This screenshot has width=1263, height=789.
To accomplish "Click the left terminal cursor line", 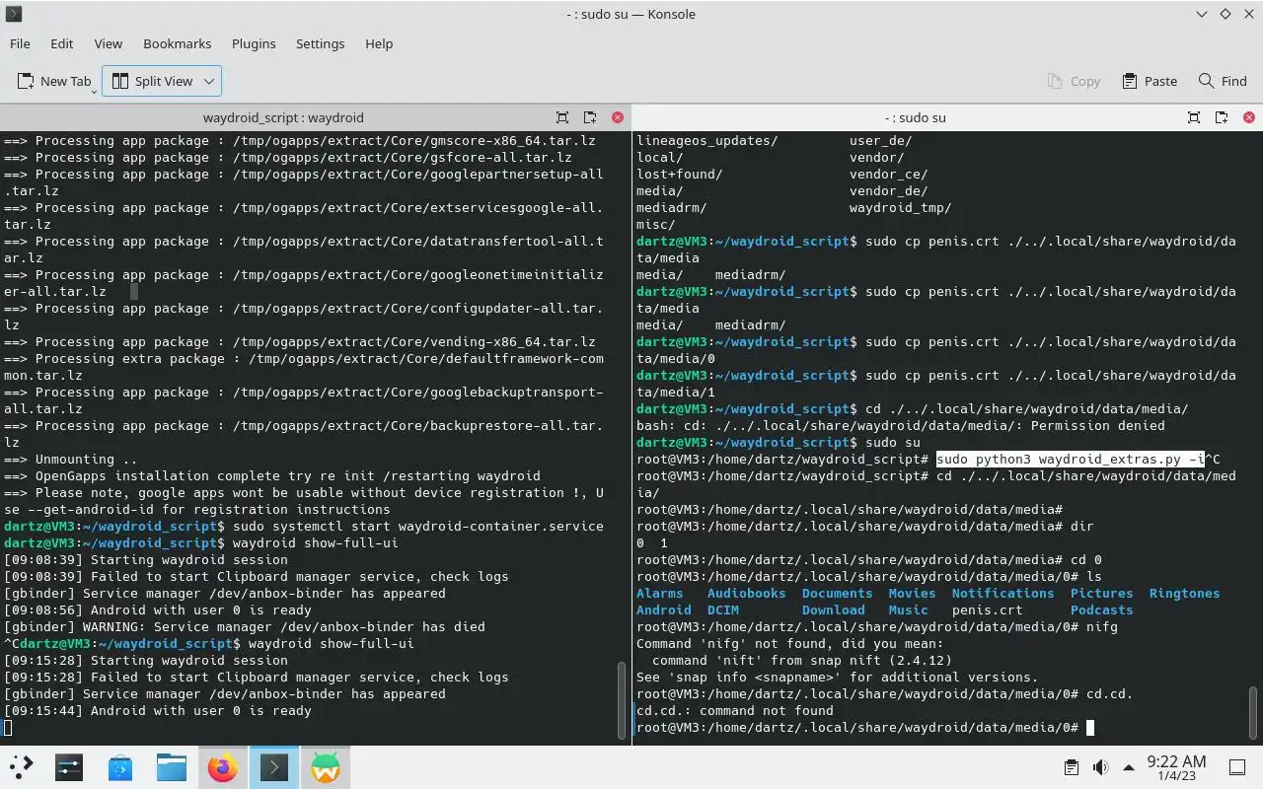I will (8, 727).
